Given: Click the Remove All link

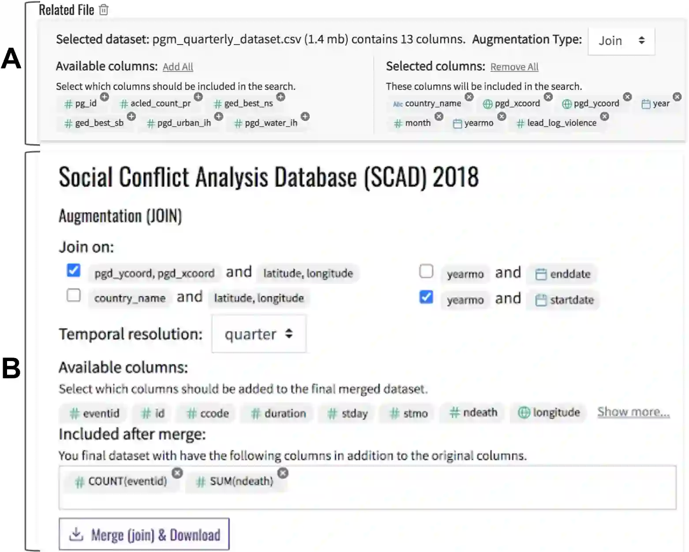Looking at the screenshot, I should (514, 67).
